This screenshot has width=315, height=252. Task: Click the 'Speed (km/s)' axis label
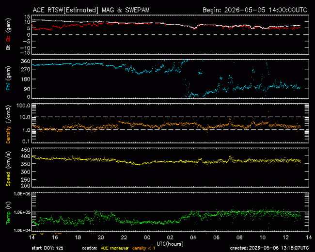tap(8, 169)
